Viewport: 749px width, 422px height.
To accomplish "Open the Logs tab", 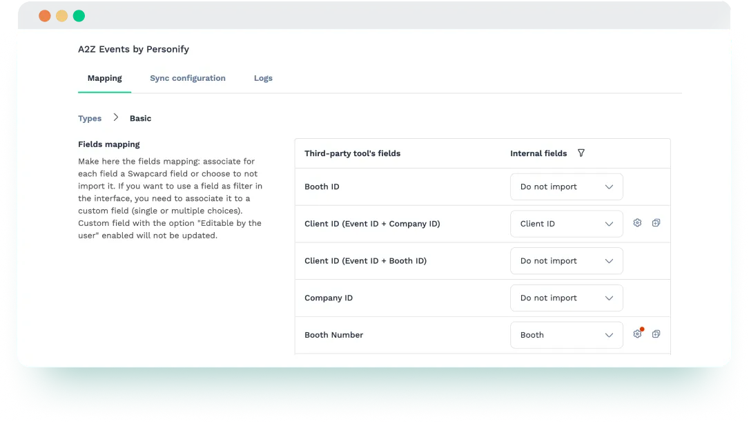I will coord(263,78).
